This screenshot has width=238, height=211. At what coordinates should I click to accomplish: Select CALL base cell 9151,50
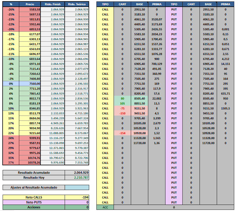point(140,109)
